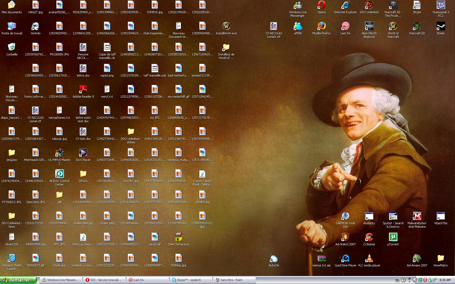Select the microphones.txt file

tap(59, 113)
